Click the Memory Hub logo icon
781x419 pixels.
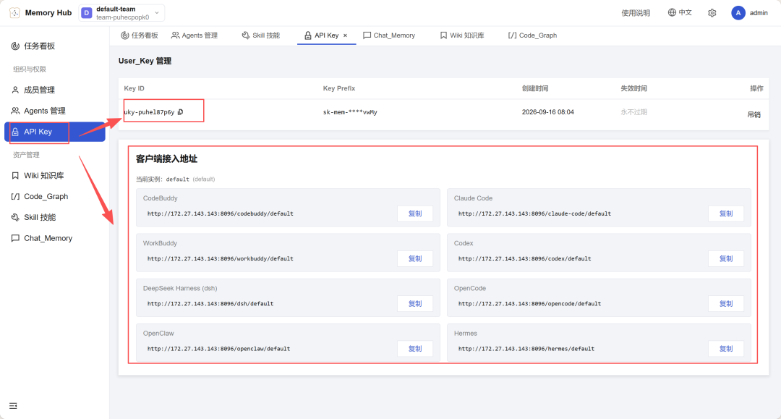(x=15, y=13)
